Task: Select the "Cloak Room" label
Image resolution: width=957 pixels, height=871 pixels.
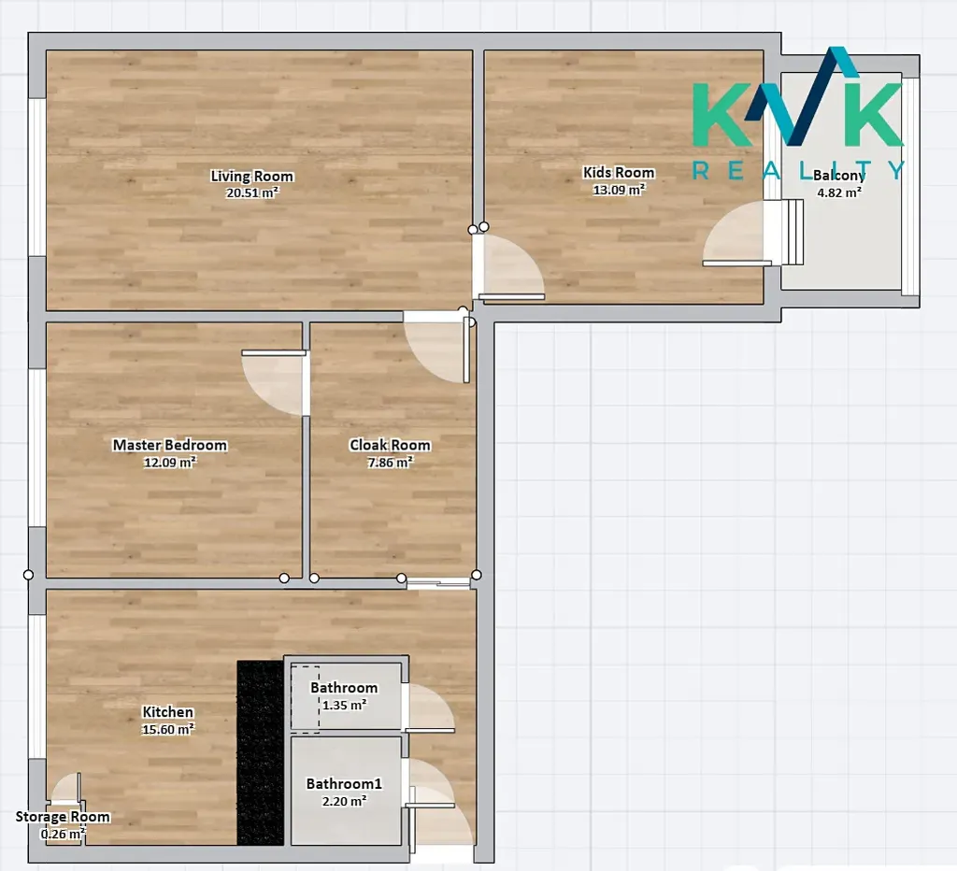Action: click(x=390, y=445)
